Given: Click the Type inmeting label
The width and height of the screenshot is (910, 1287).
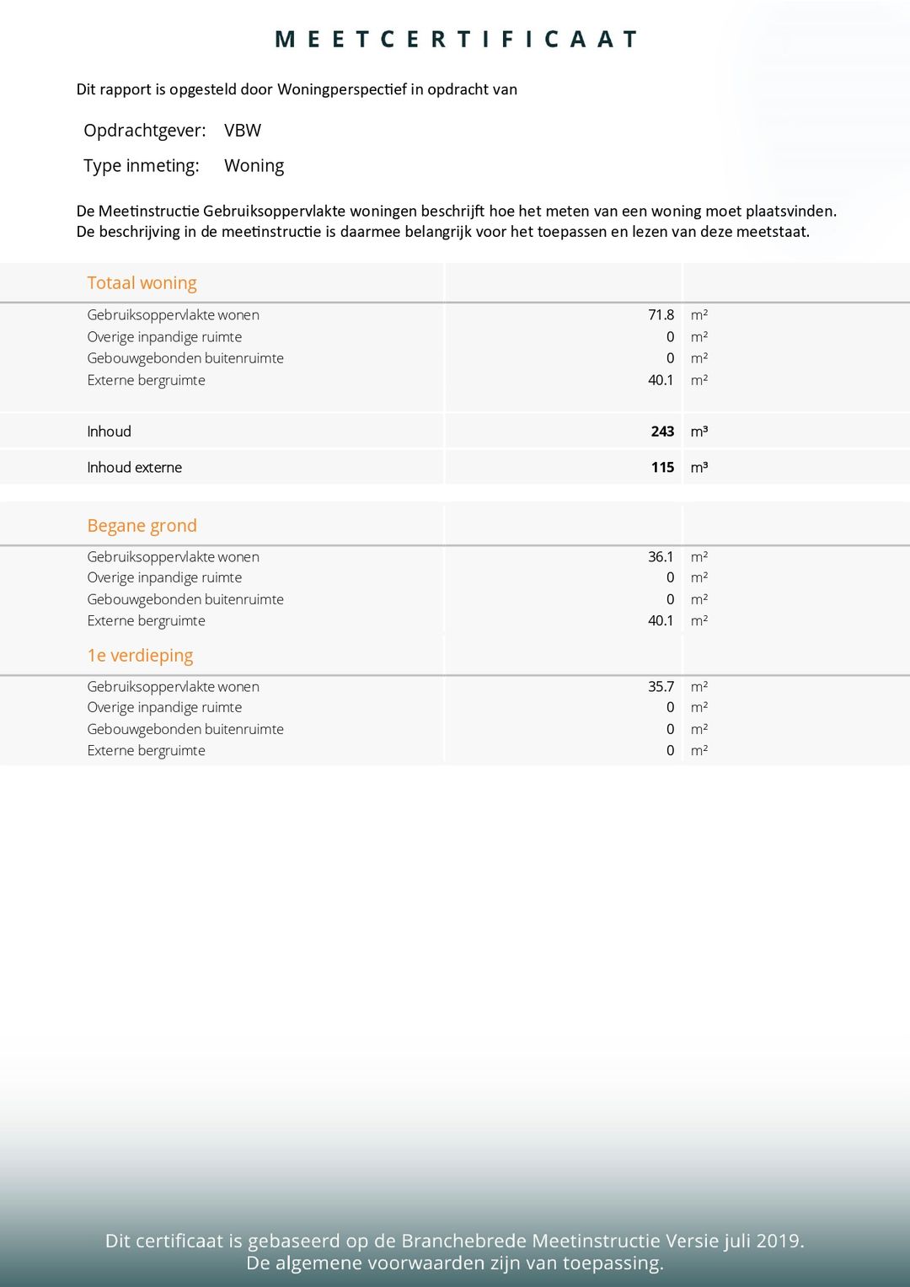Looking at the screenshot, I should (x=141, y=166).
